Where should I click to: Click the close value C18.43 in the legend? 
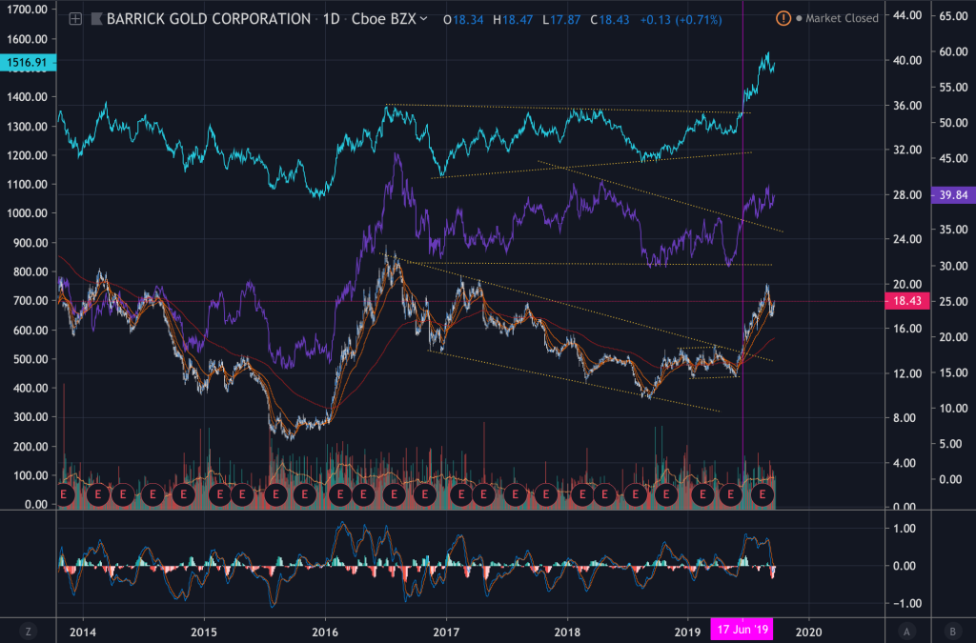[x=609, y=20]
